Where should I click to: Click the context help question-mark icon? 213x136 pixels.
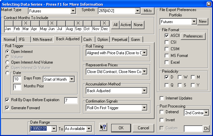click(x=103, y=128)
